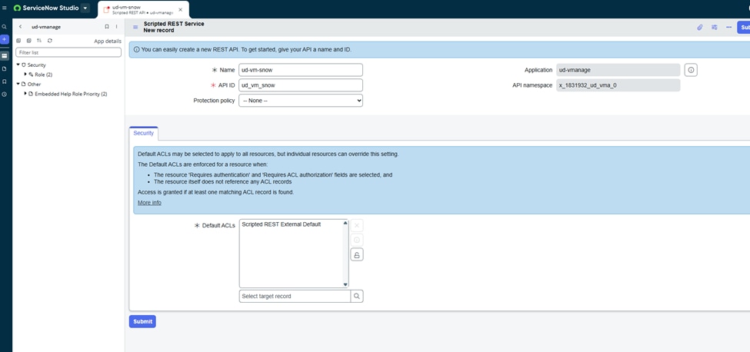Open the personalize form settings icon

pos(714,27)
